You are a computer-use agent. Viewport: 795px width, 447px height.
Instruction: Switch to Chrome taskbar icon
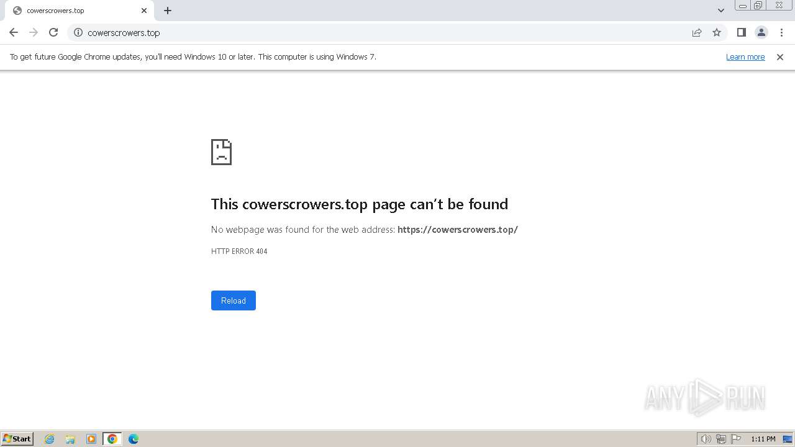[112, 439]
